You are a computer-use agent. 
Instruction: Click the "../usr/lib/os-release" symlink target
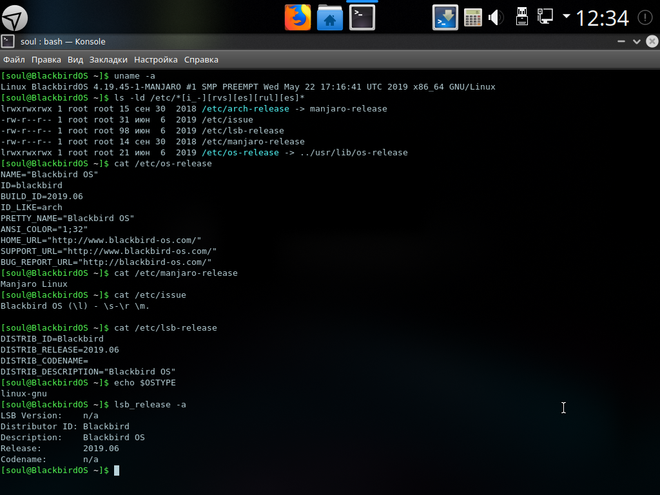(354, 152)
